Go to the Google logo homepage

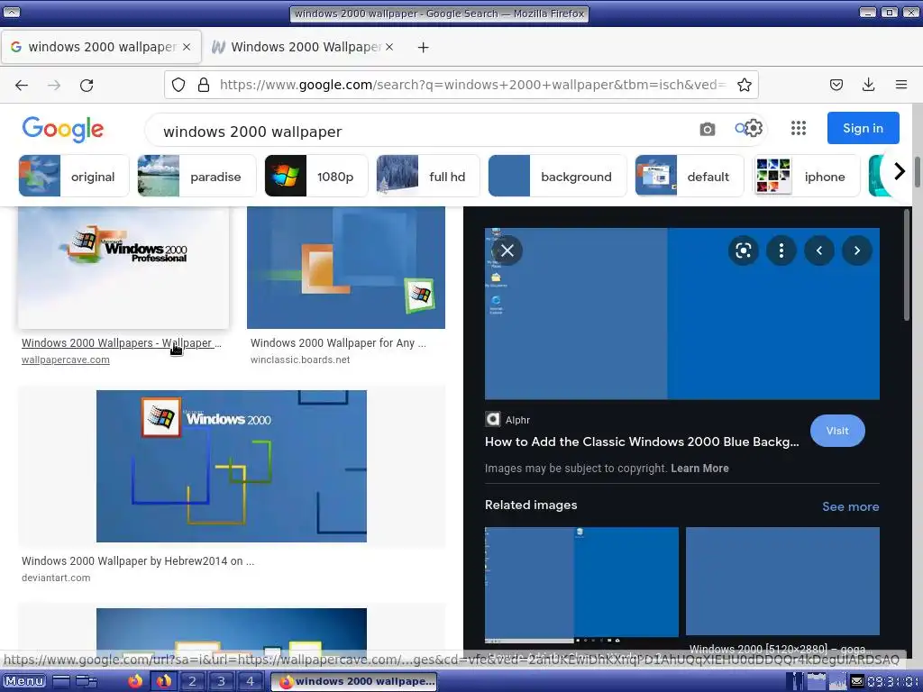click(63, 129)
